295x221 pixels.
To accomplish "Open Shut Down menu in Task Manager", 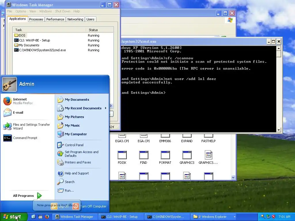I will click(x=63, y=11).
